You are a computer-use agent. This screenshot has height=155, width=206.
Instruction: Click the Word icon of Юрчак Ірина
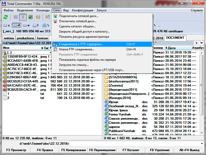[x=106, y=110]
